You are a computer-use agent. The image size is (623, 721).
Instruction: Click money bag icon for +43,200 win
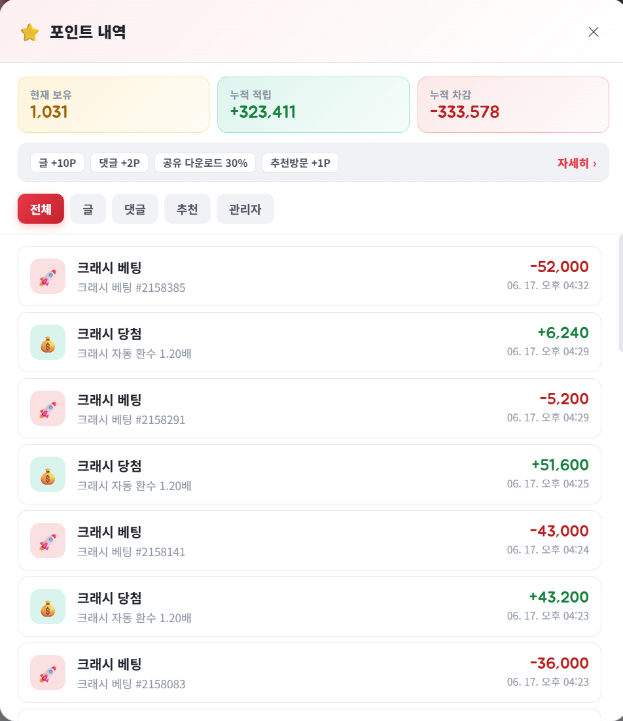48,607
